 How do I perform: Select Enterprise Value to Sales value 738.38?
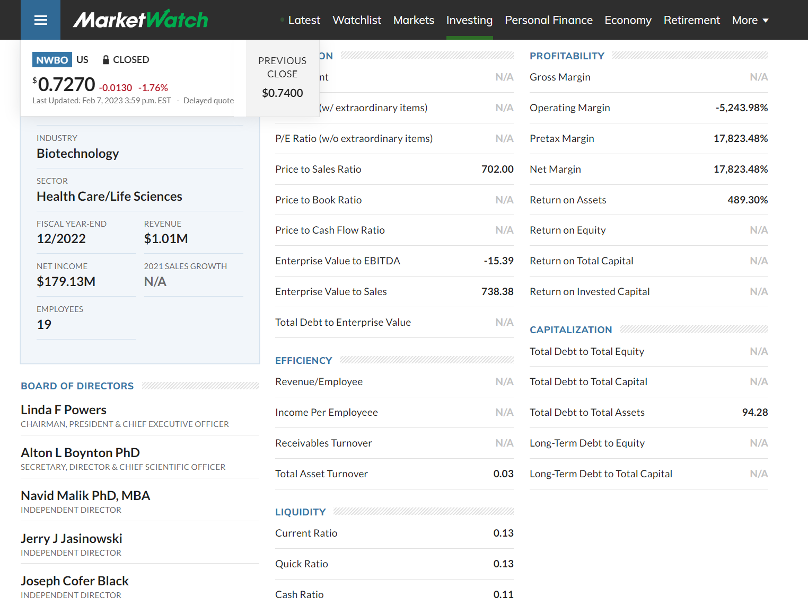pos(497,292)
